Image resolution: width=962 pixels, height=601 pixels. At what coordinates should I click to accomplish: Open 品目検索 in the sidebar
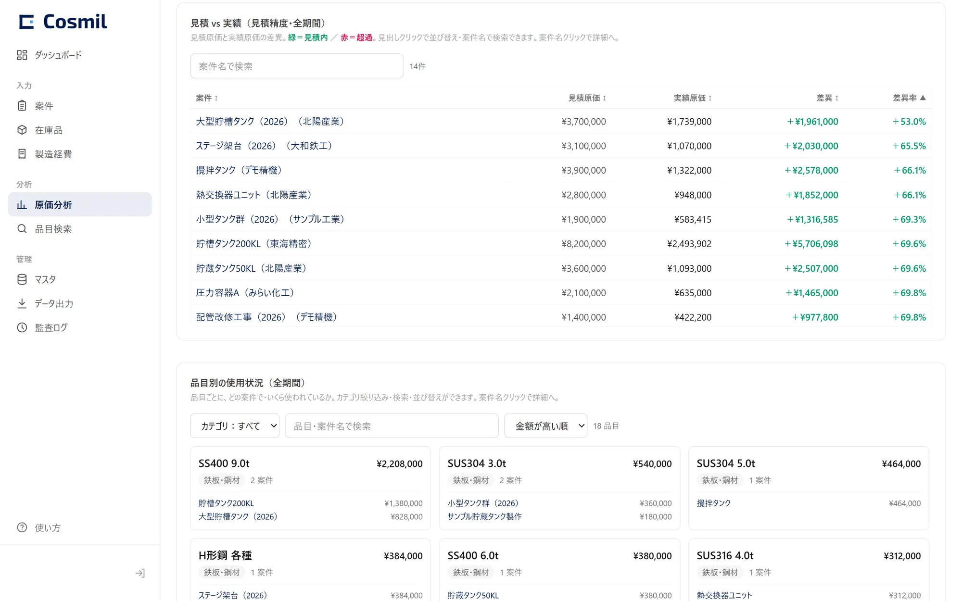(x=80, y=229)
